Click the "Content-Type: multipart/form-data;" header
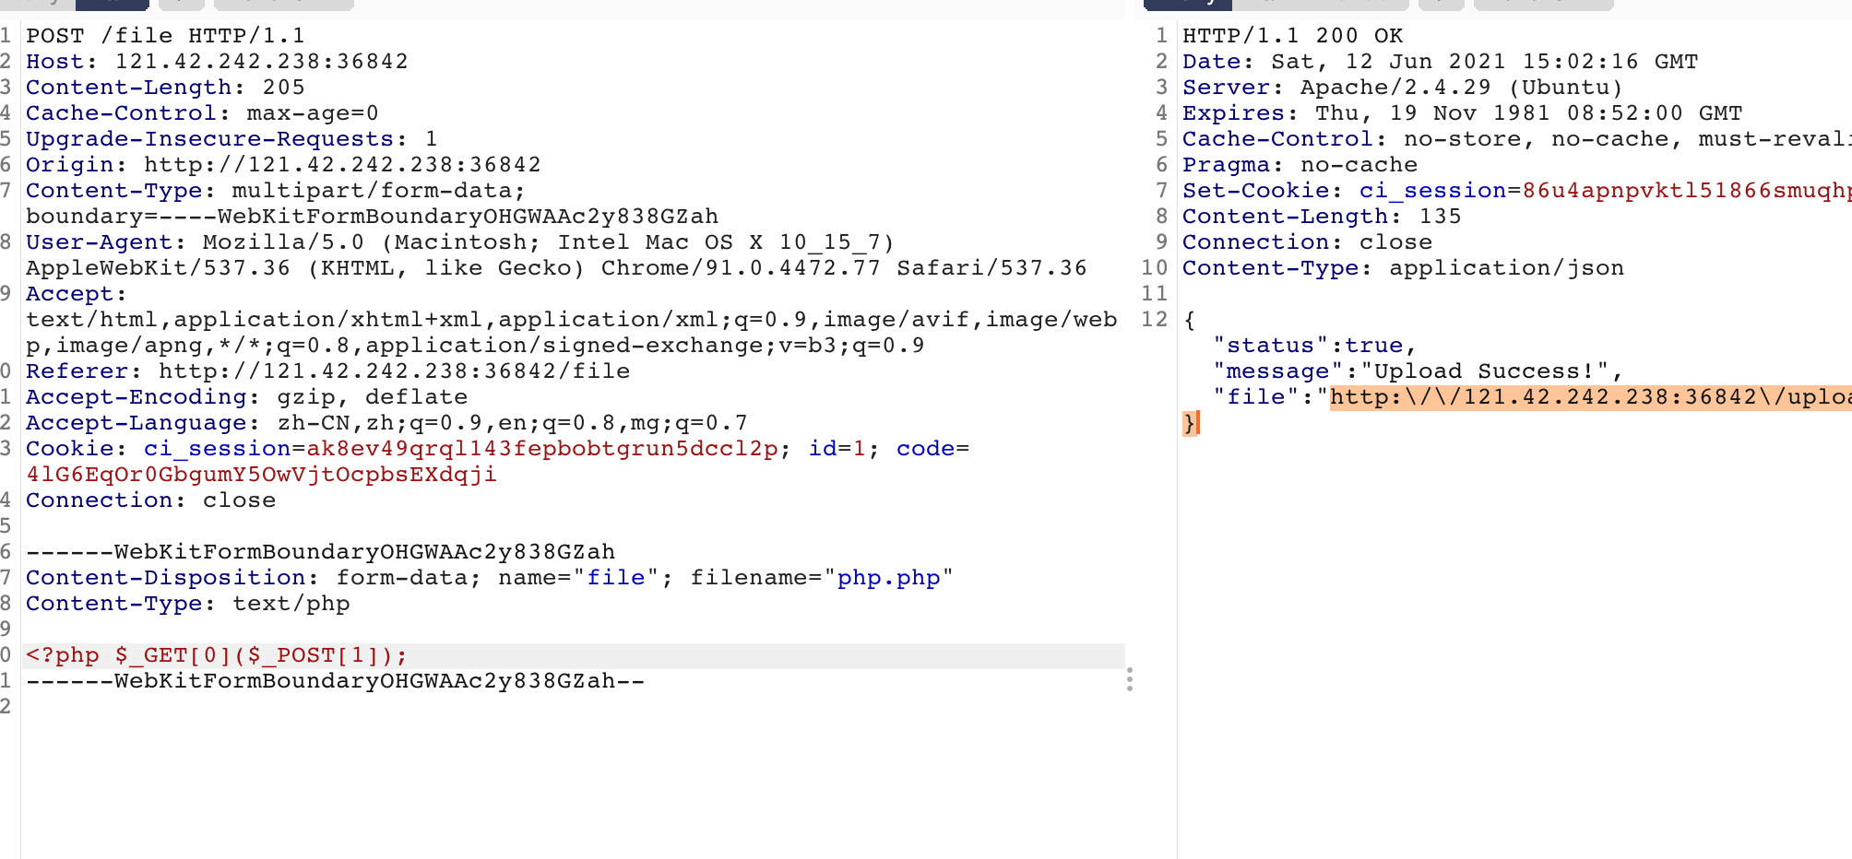Viewport: 1852px width, 859px height. 276,191
